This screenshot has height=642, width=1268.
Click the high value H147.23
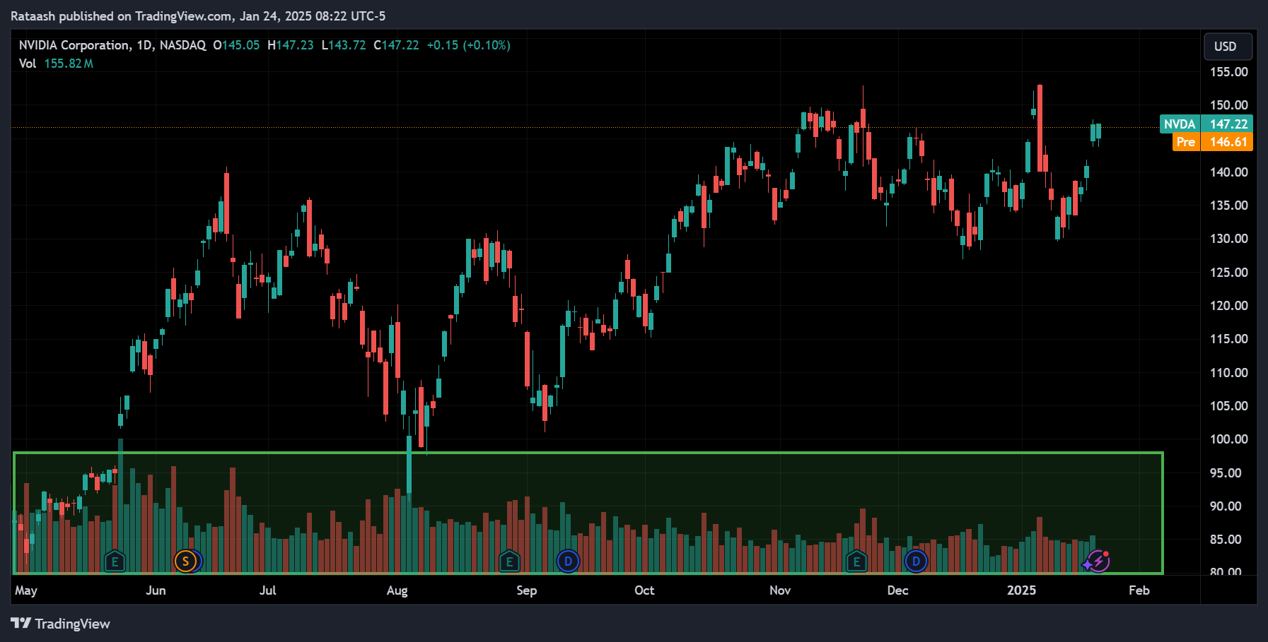290,45
